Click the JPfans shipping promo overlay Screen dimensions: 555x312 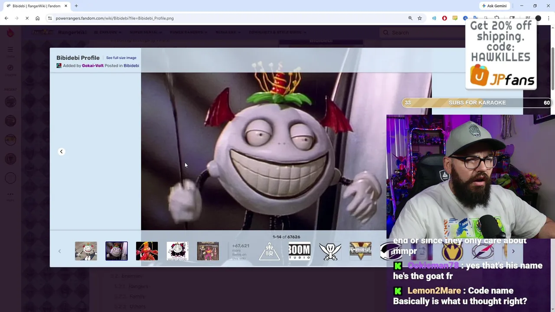coord(501,54)
